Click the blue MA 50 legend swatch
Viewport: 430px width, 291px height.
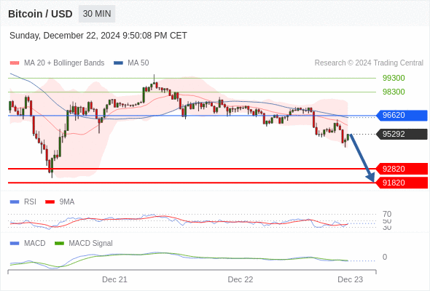point(118,63)
